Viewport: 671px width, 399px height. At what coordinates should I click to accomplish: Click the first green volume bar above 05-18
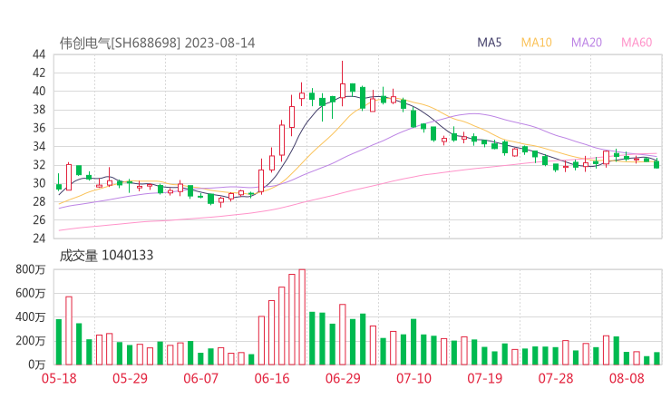coord(59,342)
